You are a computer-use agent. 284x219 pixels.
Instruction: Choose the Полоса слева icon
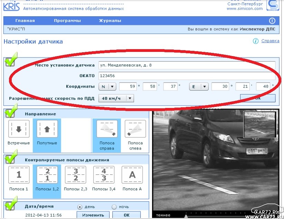coord(135,129)
